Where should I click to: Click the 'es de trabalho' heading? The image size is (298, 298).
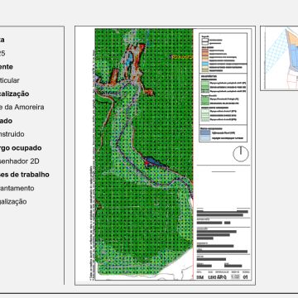25,175
